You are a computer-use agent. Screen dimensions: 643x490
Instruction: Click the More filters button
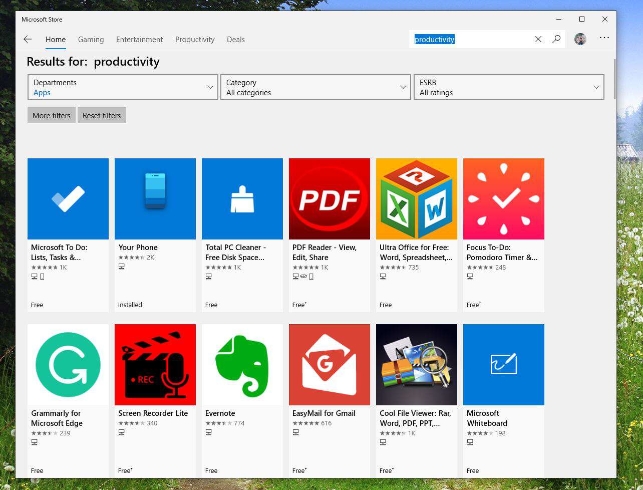point(52,115)
